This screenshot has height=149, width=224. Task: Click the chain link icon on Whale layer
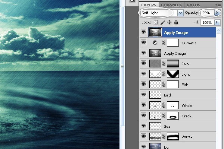pyautogui.click(x=164, y=106)
